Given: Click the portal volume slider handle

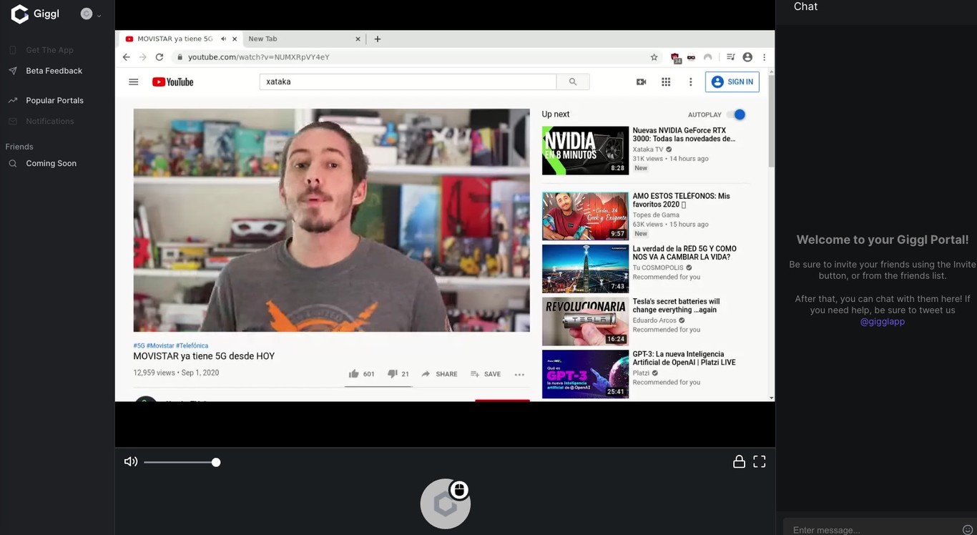Looking at the screenshot, I should coord(216,463).
